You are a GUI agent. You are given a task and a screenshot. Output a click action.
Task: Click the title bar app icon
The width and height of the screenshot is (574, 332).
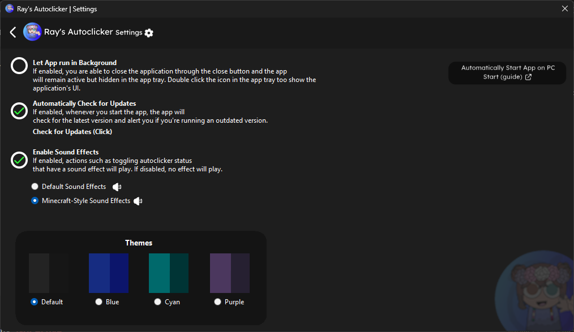(10, 8)
